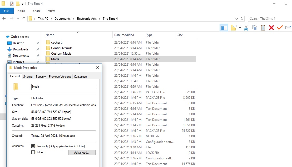Click the Search The Sims 4 box

(270, 19)
